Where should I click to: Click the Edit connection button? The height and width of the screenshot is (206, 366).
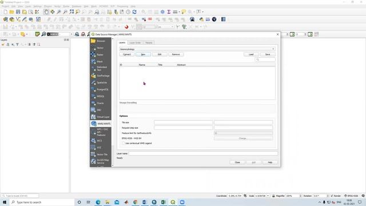[160, 54]
